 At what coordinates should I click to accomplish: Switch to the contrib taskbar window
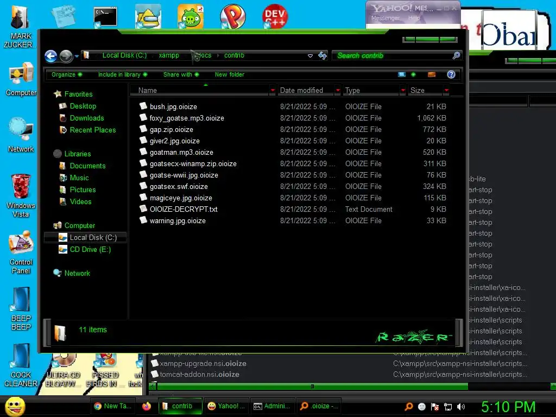click(x=180, y=406)
